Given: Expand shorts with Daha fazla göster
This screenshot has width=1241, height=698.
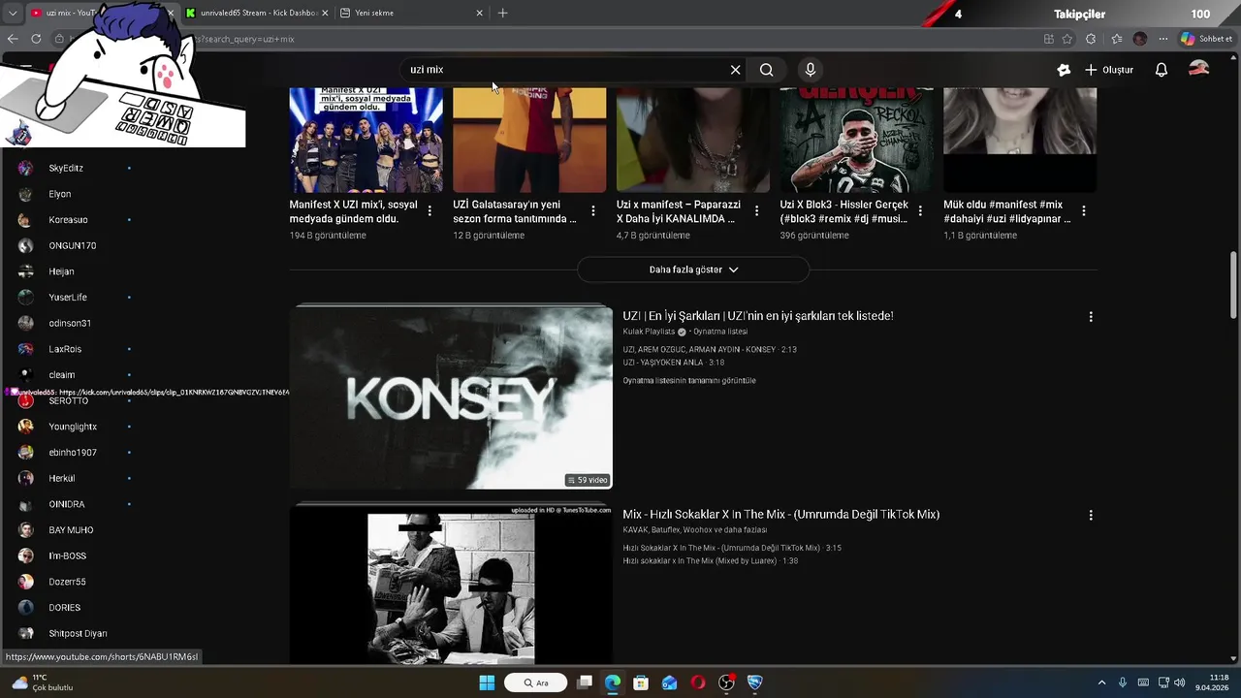Looking at the screenshot, I should 693,270.
